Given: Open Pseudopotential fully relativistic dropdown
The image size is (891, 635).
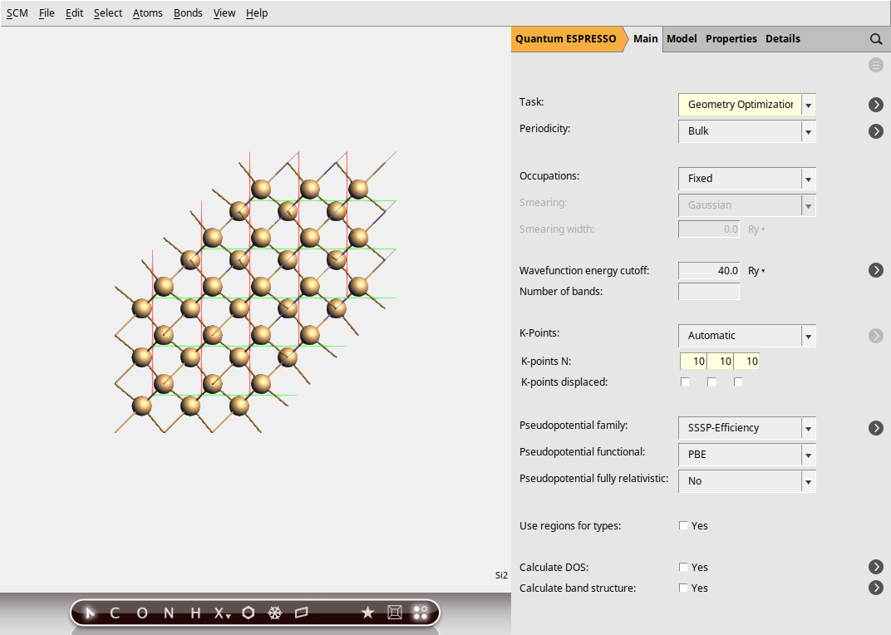Looking at the screenshot, I should [747, 481].
